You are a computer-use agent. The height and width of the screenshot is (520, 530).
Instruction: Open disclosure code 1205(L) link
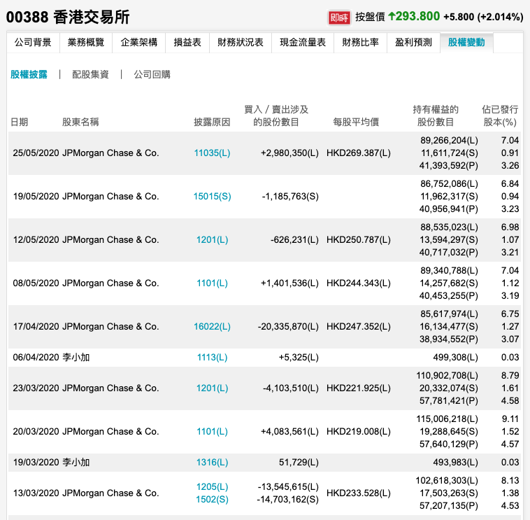212,486
